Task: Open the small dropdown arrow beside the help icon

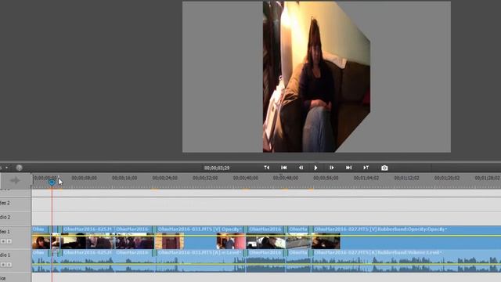Action: tap(7, 168)
